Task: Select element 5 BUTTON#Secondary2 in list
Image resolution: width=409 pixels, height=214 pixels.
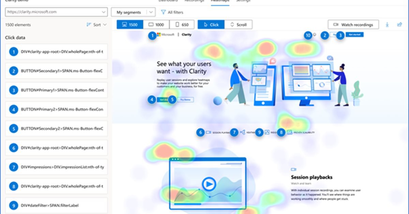Action: [x=57, y=129]
